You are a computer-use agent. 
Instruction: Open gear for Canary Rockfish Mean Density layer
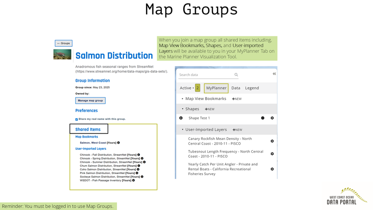click(272, 141)
